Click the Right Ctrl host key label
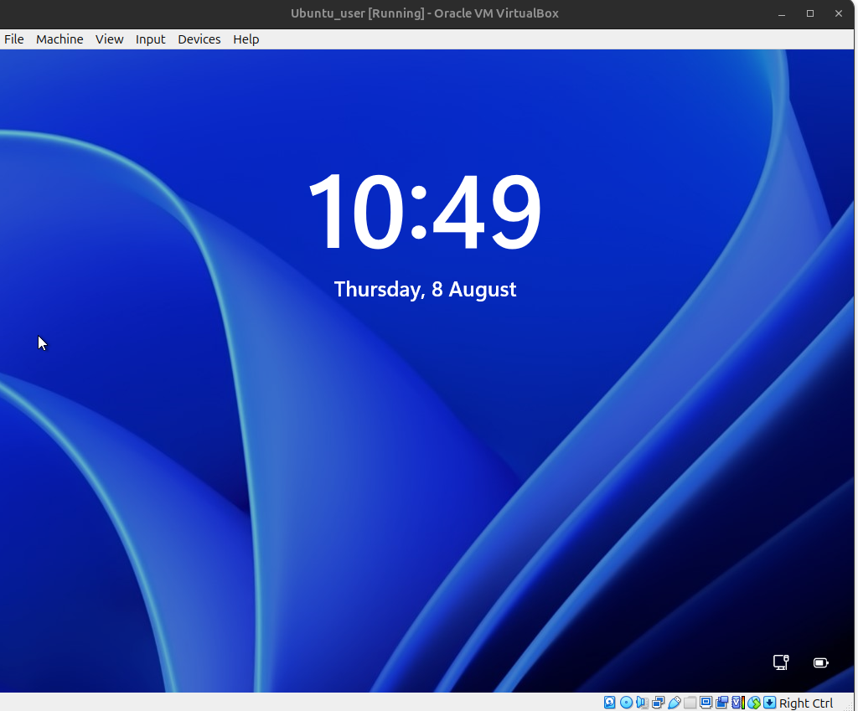Image resolution: width=858 pixels, height=711 pixels. point(806,703)
